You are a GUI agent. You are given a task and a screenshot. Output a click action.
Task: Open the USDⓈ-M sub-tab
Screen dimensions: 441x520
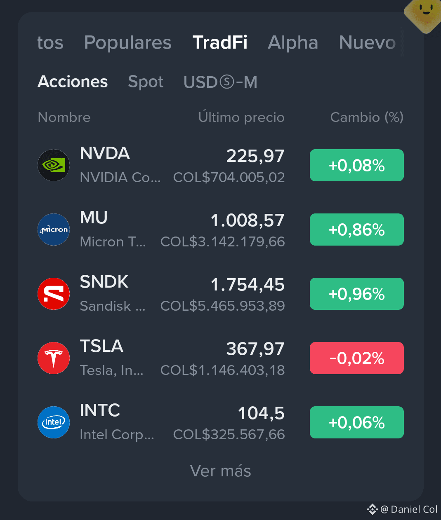[220, 82]
